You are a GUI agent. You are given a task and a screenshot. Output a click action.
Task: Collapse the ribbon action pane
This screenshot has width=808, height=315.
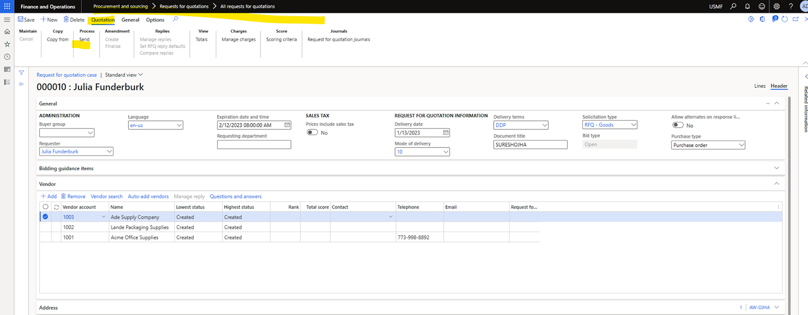pyautogui.click(x=805, y=63)
